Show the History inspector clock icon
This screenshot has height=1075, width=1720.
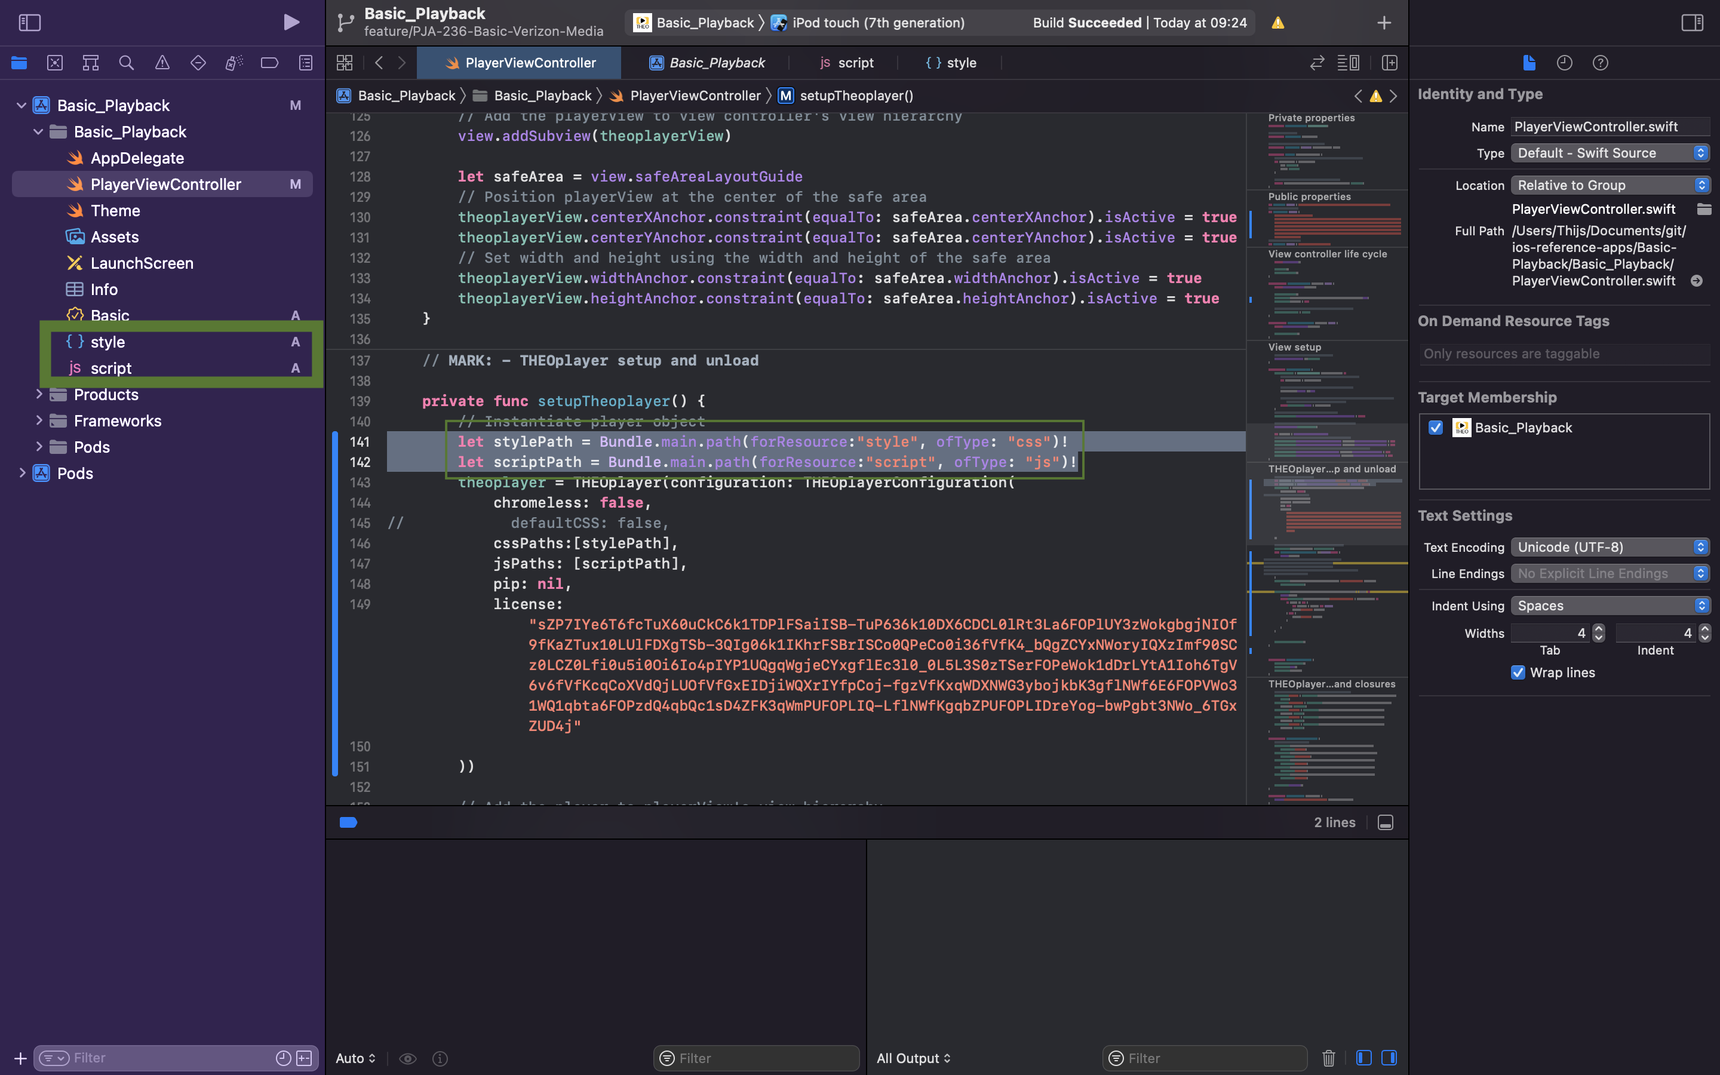pyautogui.click(x=1564, y=63)
